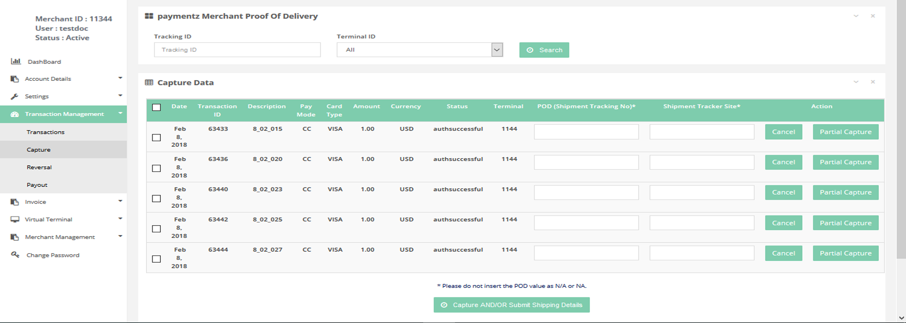
Task: Click the Settings wrench icon
Action: tap(15, 96)
